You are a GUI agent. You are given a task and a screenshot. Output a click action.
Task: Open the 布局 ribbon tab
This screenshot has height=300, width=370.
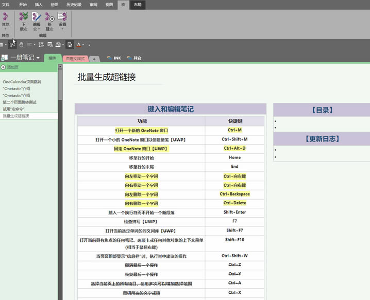(138, 5)
